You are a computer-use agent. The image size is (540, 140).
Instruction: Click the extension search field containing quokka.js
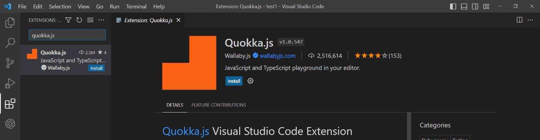click(x=67, y=35)
